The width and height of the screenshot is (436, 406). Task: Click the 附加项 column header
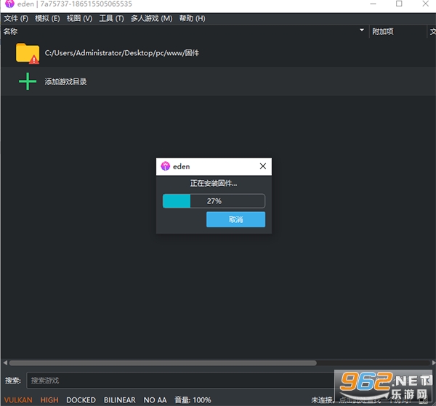coord(397,31)
